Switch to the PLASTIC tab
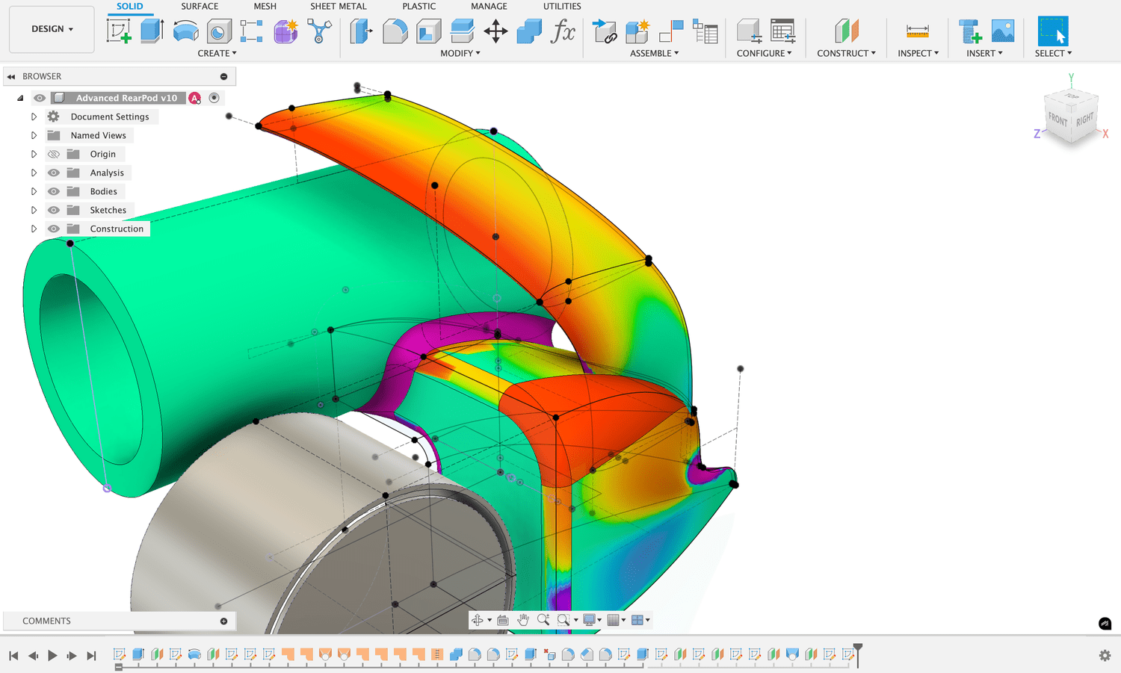This screenshot has height=673, width=1121. tap(419, 6)
